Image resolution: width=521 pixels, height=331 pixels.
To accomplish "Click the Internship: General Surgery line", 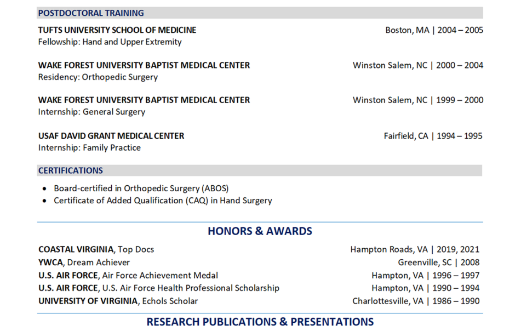I will coord(91,112).
